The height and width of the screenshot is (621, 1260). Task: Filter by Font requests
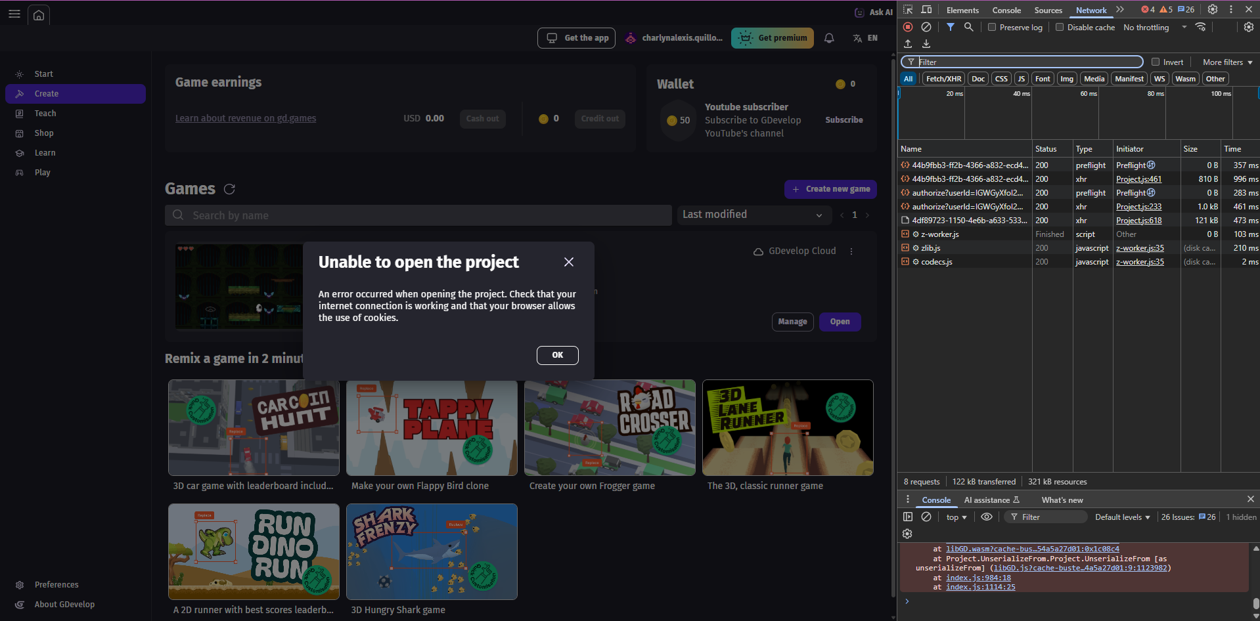(x=1043, y=79)
